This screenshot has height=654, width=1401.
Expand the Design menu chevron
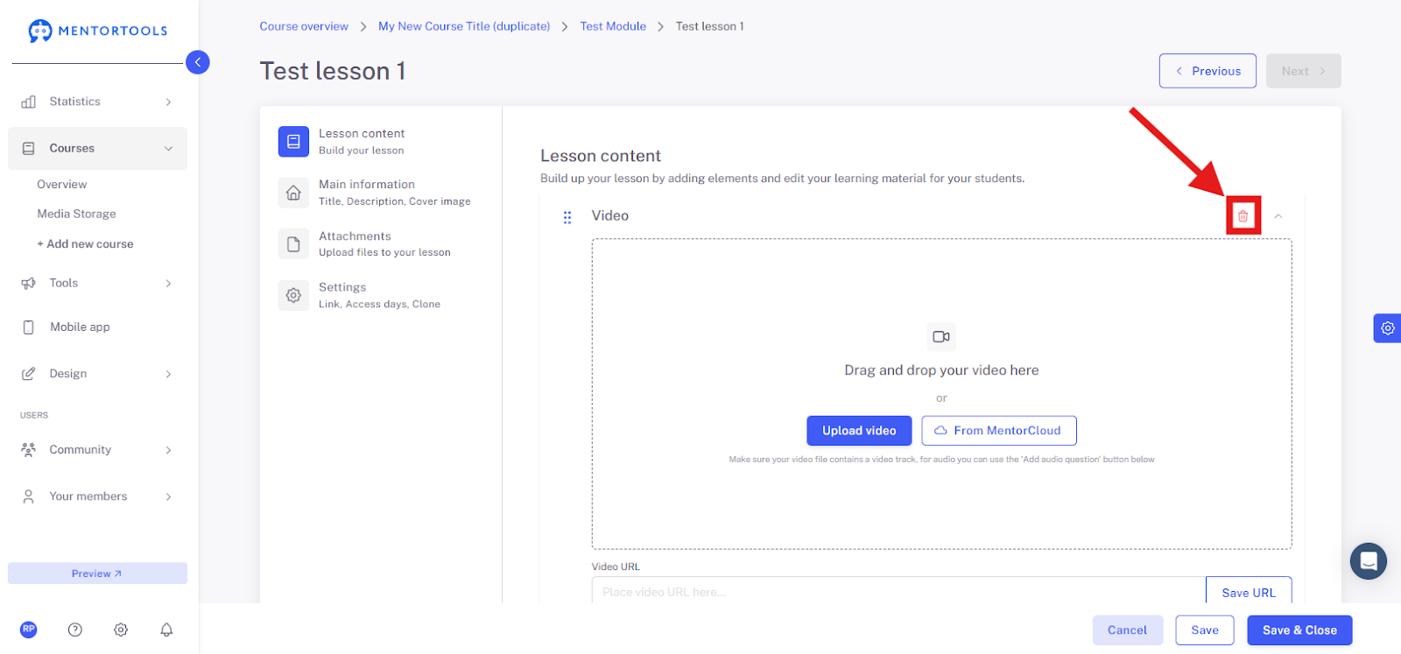tap(168, 375)
